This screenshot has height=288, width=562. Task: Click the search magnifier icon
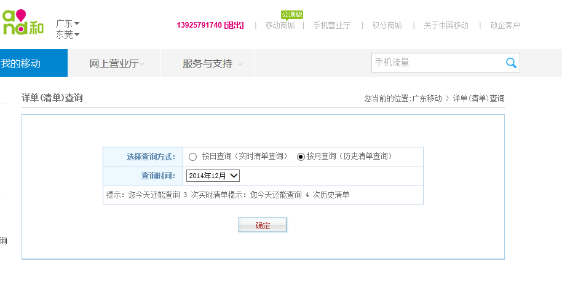tap(511, 63)
